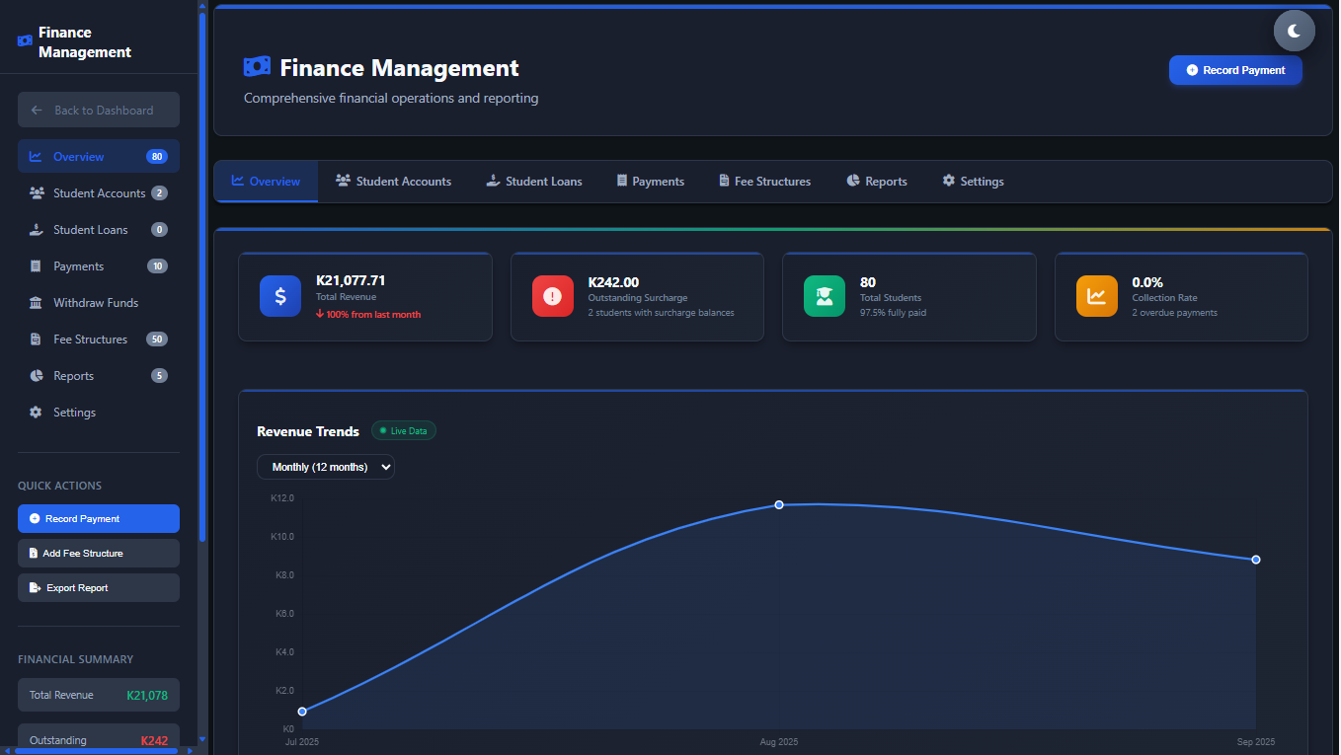1341x755 pixels.
Task: Switch to the Student Accounts tab
Action: click(393, 182)
